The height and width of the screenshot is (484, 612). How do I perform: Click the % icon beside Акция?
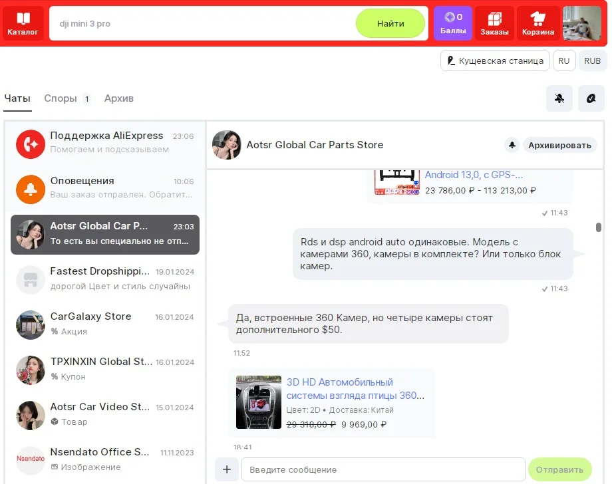pyautogui.click(x=55, y=332)
